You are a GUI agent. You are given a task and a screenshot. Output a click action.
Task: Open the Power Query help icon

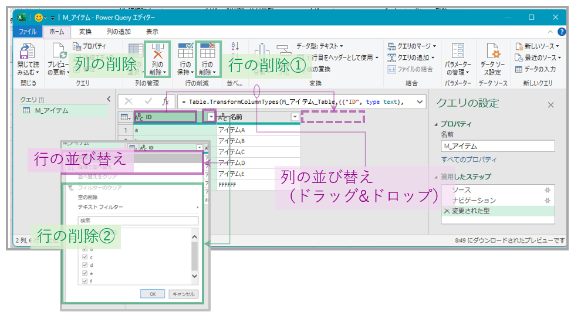562,32
